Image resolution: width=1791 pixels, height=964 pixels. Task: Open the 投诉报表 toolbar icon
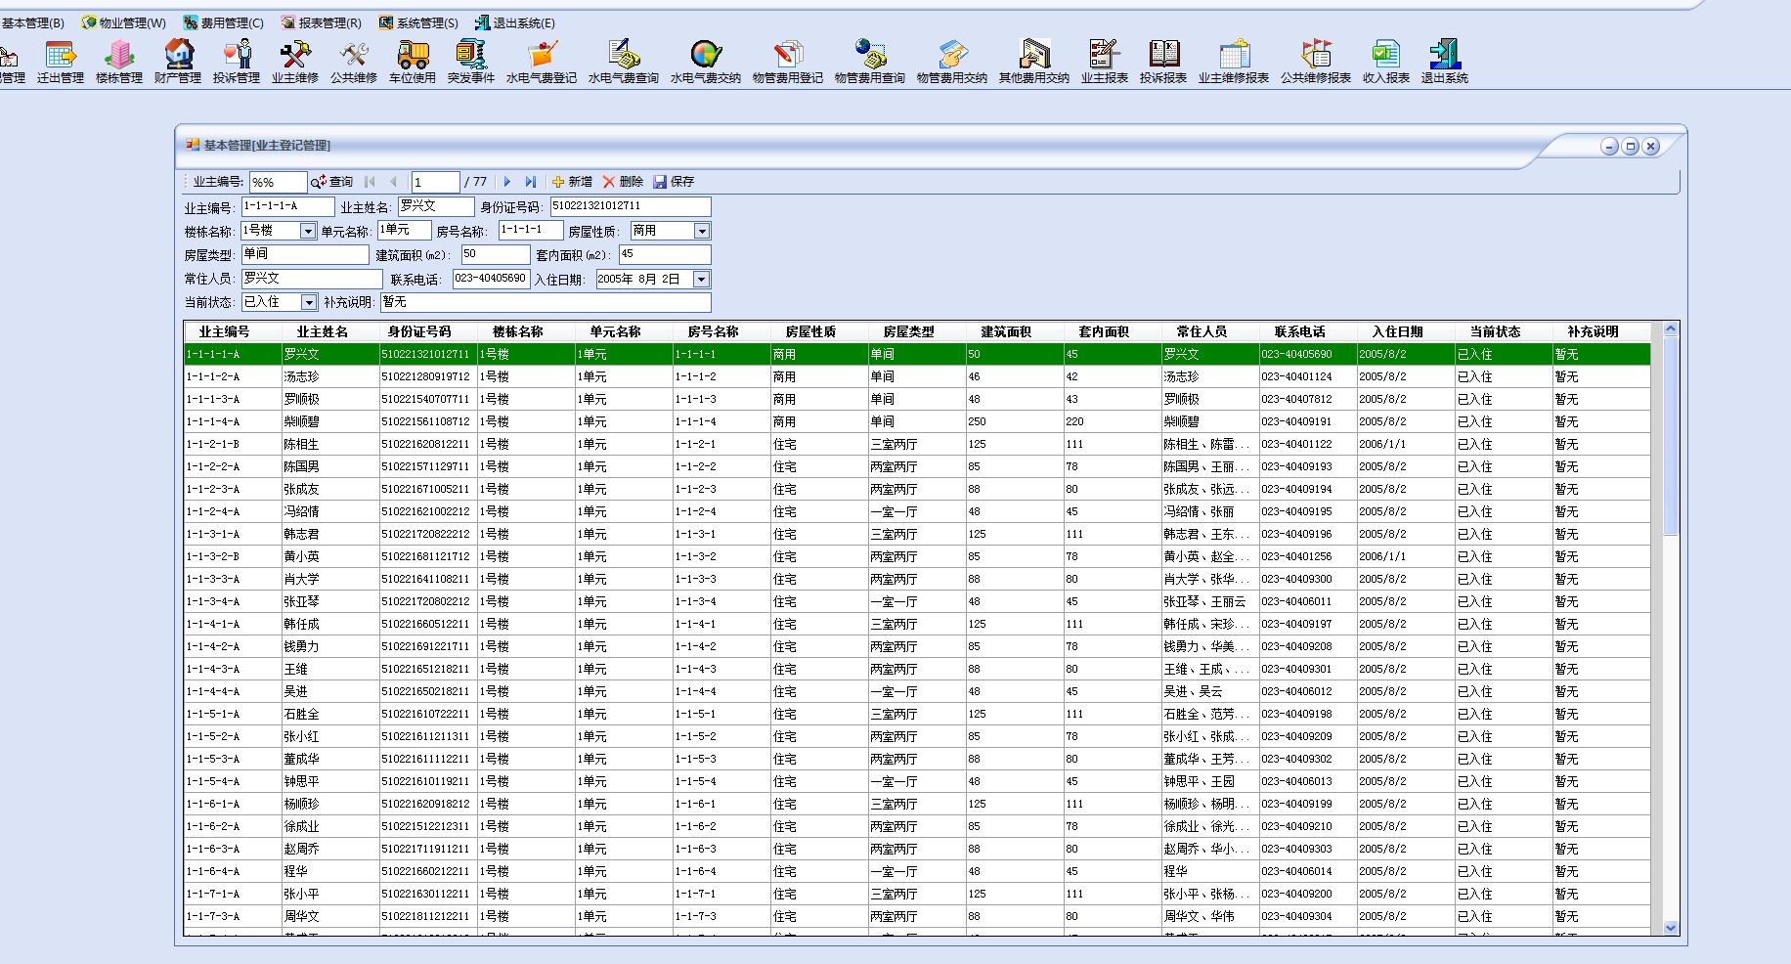click(x=1163, y=62)
